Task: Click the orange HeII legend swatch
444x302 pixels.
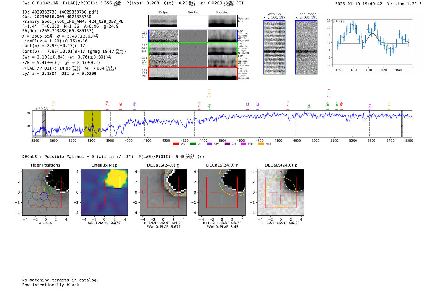Action: 261,144
